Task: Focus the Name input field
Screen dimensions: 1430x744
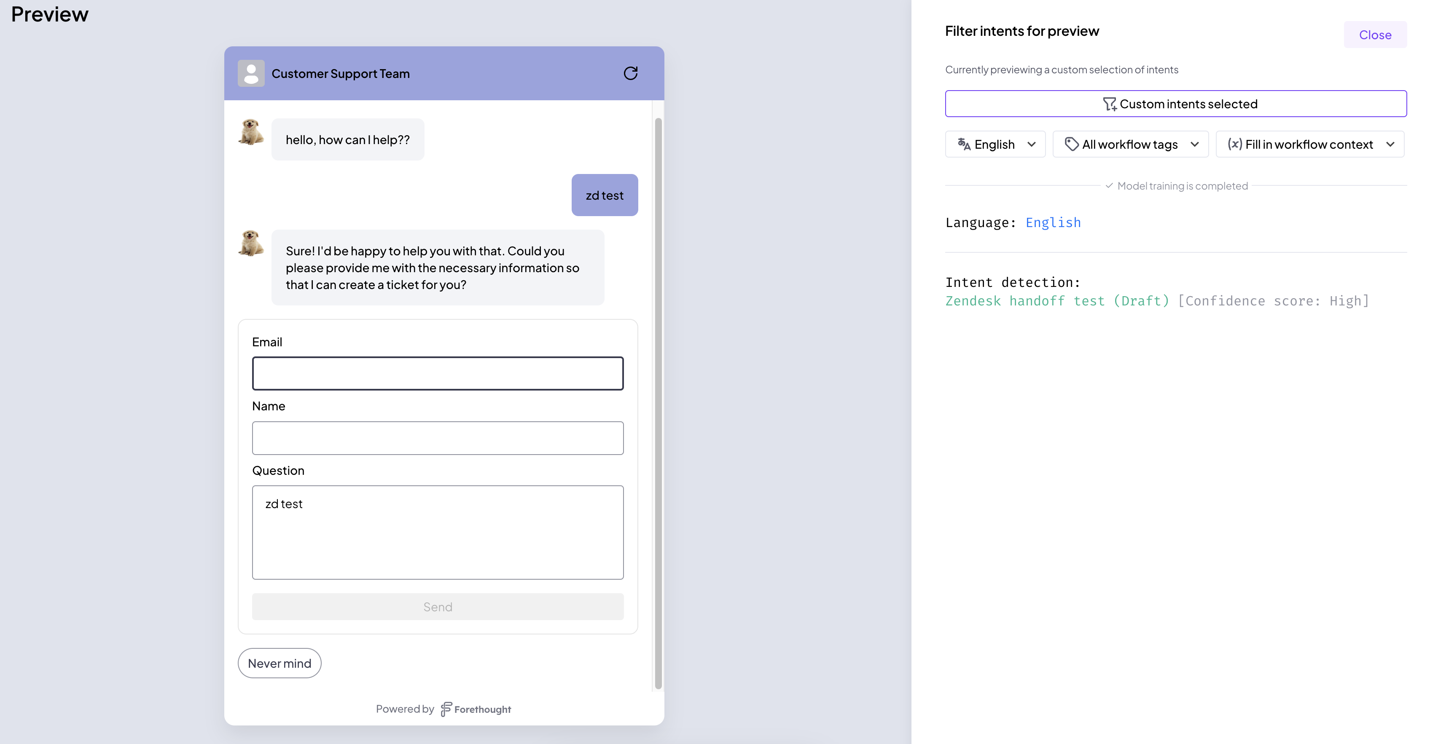Action: click(438, 438)
